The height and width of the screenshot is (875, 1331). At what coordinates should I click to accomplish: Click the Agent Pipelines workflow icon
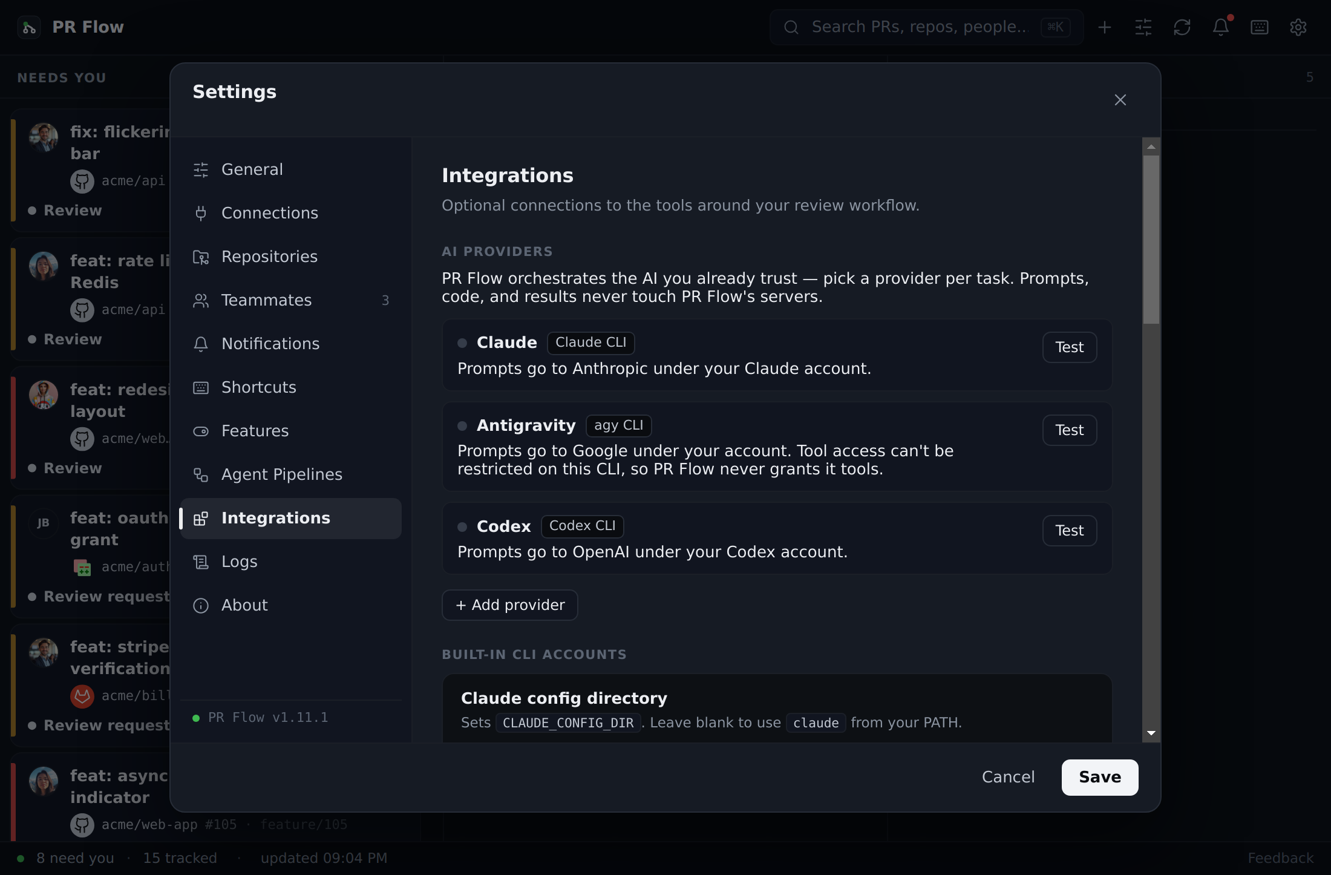201,475
